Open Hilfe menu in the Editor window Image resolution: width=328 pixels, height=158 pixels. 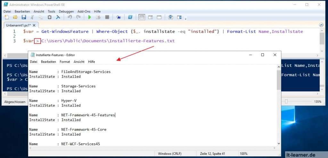tap(91, 62)
